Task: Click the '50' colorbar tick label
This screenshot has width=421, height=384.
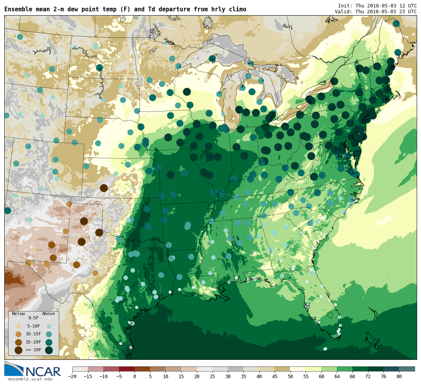Action: click(x=290, y=377)
